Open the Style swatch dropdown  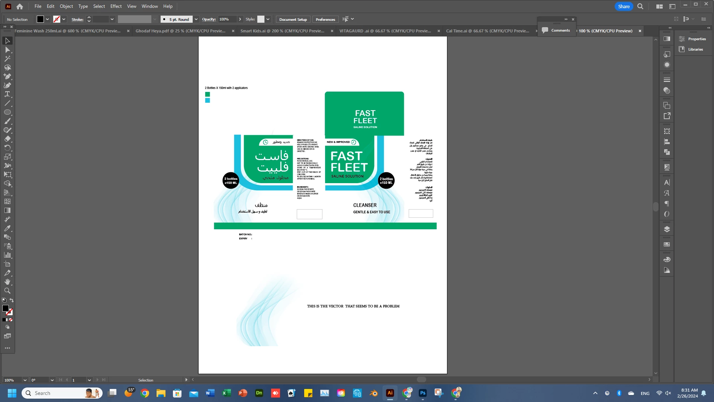pyautogui.click(x=268, y=19)
